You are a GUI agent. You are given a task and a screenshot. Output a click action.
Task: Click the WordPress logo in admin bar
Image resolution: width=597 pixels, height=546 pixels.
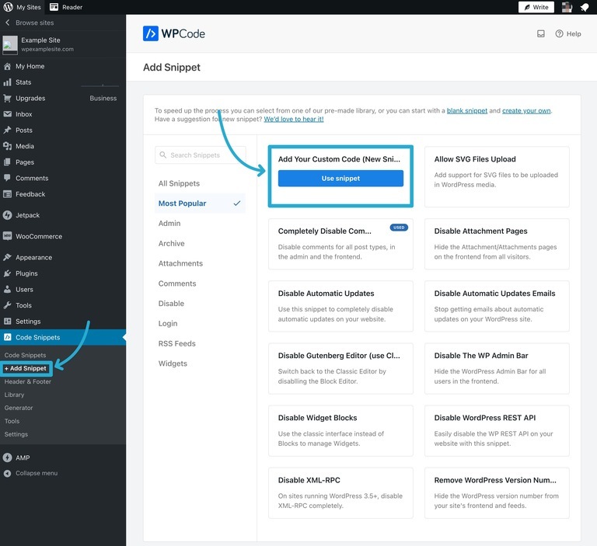(x=8, y=7)
